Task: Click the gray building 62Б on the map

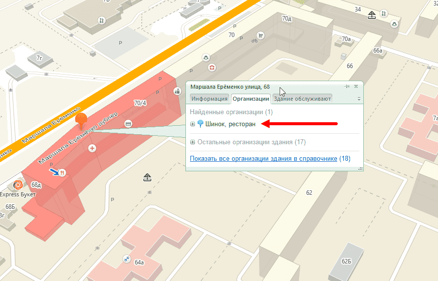Action: [346, 262]
